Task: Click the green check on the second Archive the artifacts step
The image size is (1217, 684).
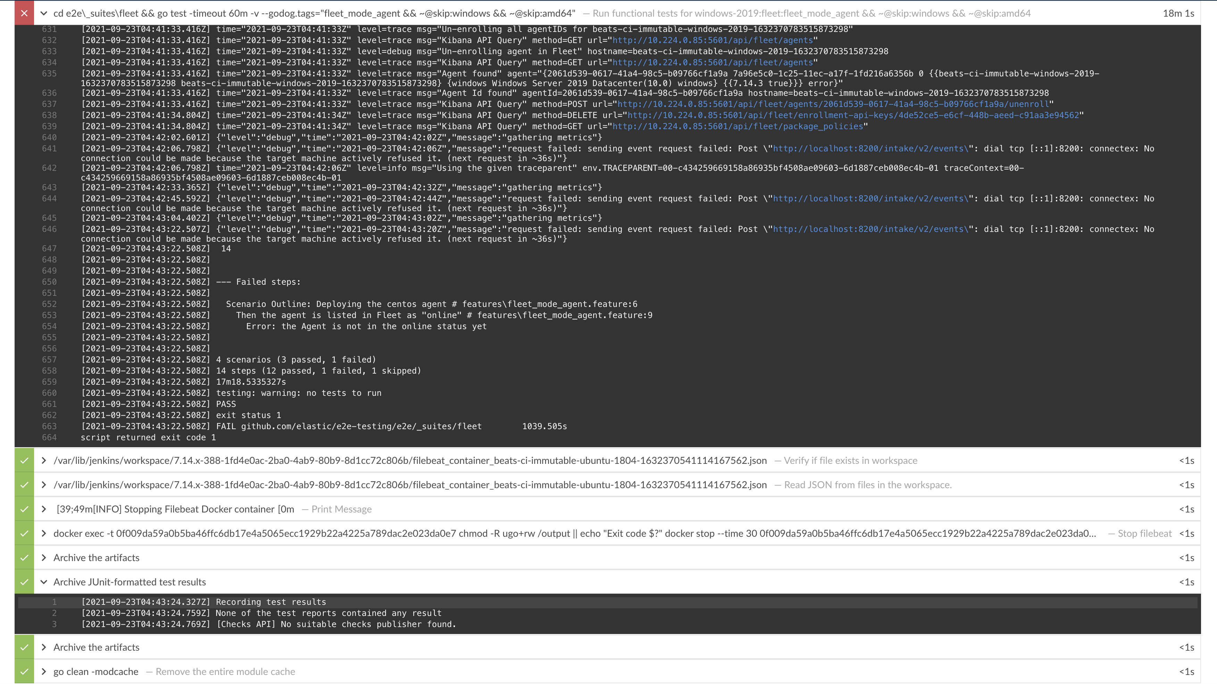Action: coord(24,647)
